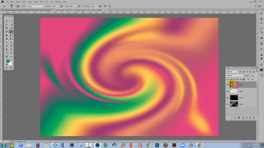This screenshot has width=264, height=148.
Task: Create a new group folder icon
Action: 247,118
